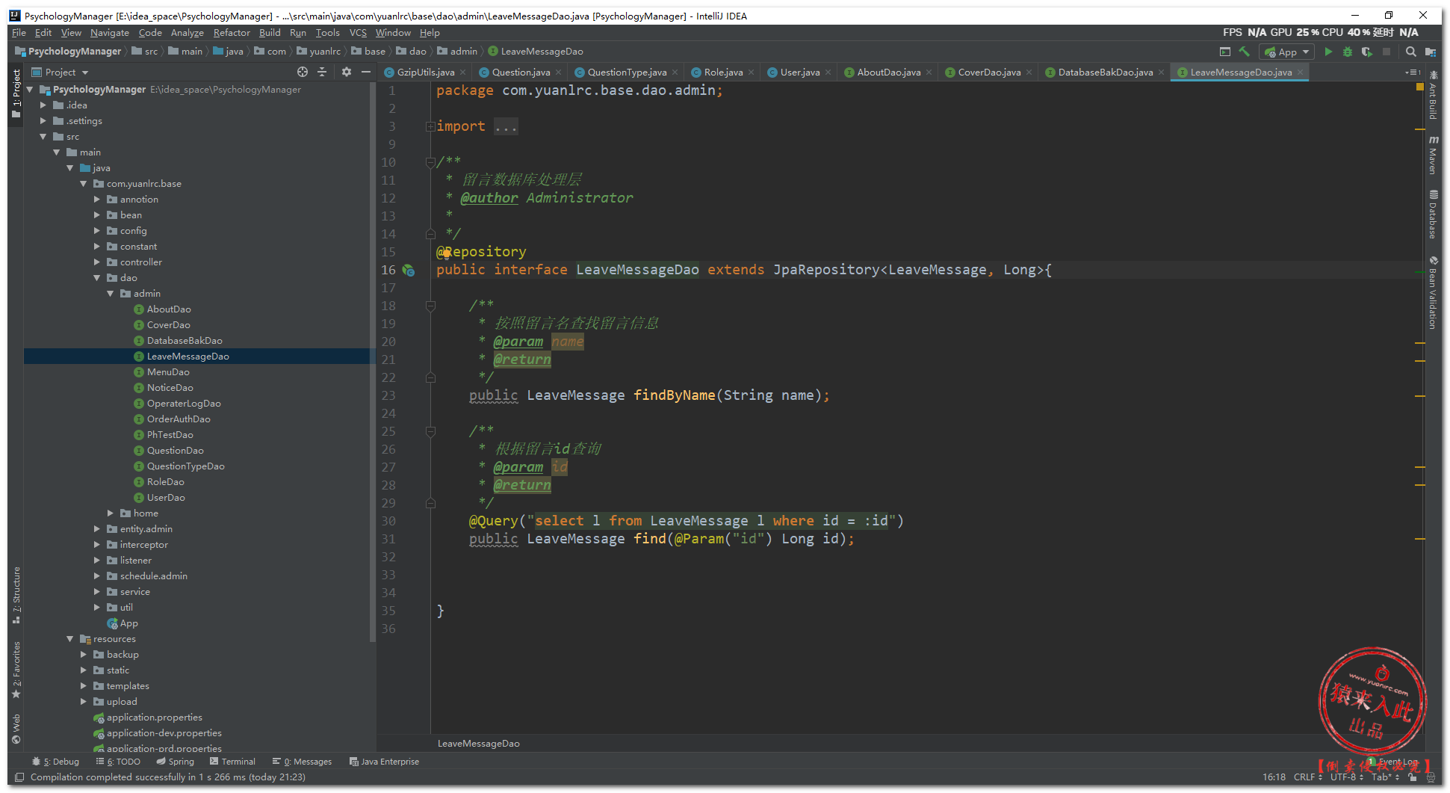Toggle the Web tool window

tap(16, 729)
